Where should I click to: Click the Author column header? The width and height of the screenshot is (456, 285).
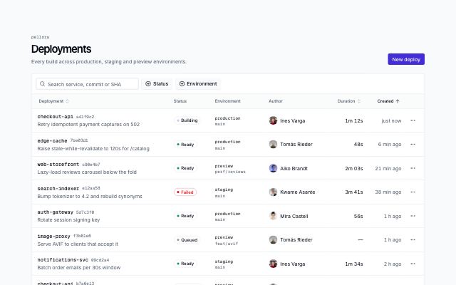[276, 101]
